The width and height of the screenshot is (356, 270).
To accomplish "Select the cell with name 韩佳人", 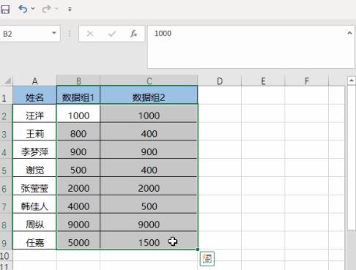I will [34, 204].
